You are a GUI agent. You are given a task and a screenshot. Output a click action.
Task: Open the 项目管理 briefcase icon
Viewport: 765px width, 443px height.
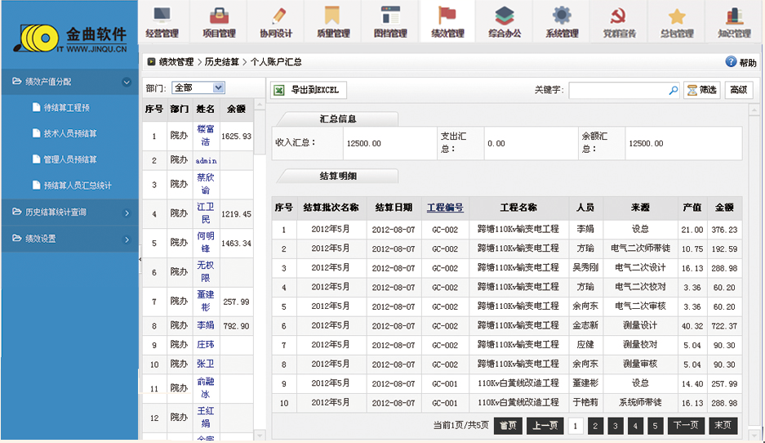pos(219,16)
